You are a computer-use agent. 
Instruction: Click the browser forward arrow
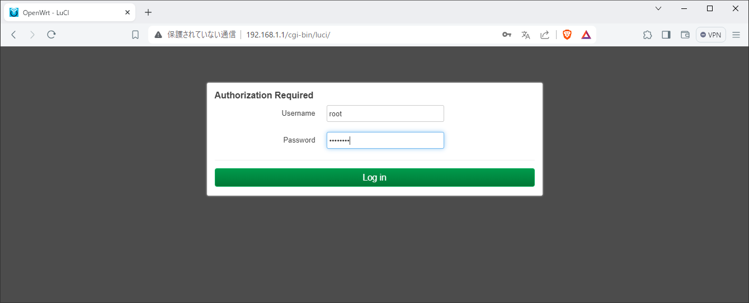[32, 35]
